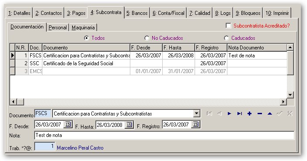Click grid scrollbar down arrow

(x=290, y=95)
